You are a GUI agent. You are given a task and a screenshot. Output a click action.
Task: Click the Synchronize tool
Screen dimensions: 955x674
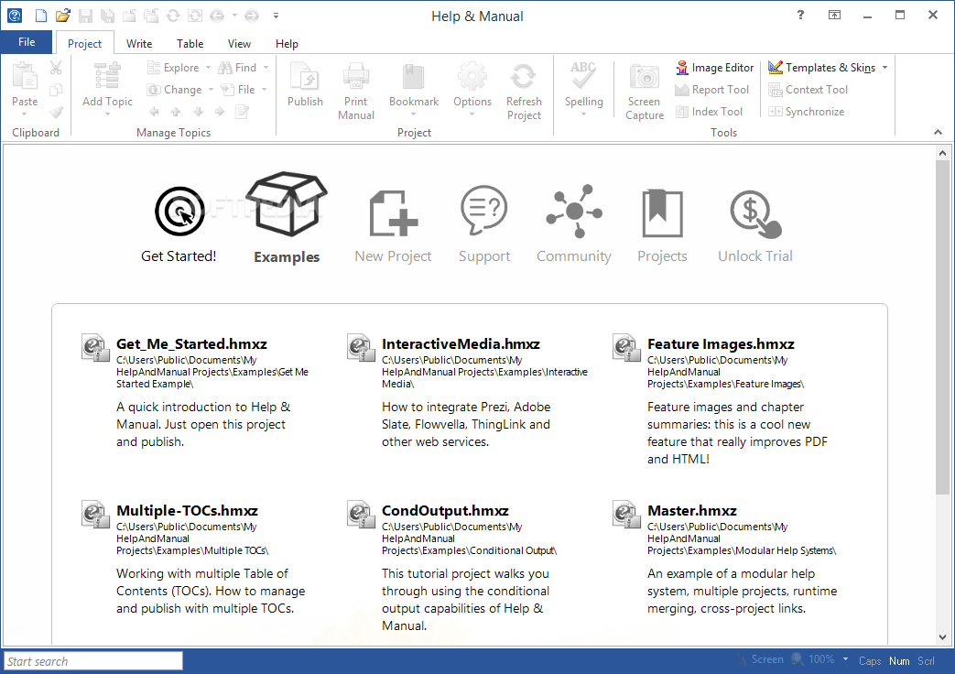click(x=807, y=112)
